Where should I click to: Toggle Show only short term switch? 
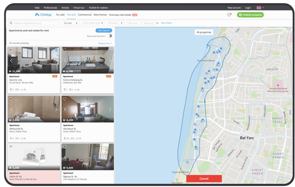tap(110, 36)
